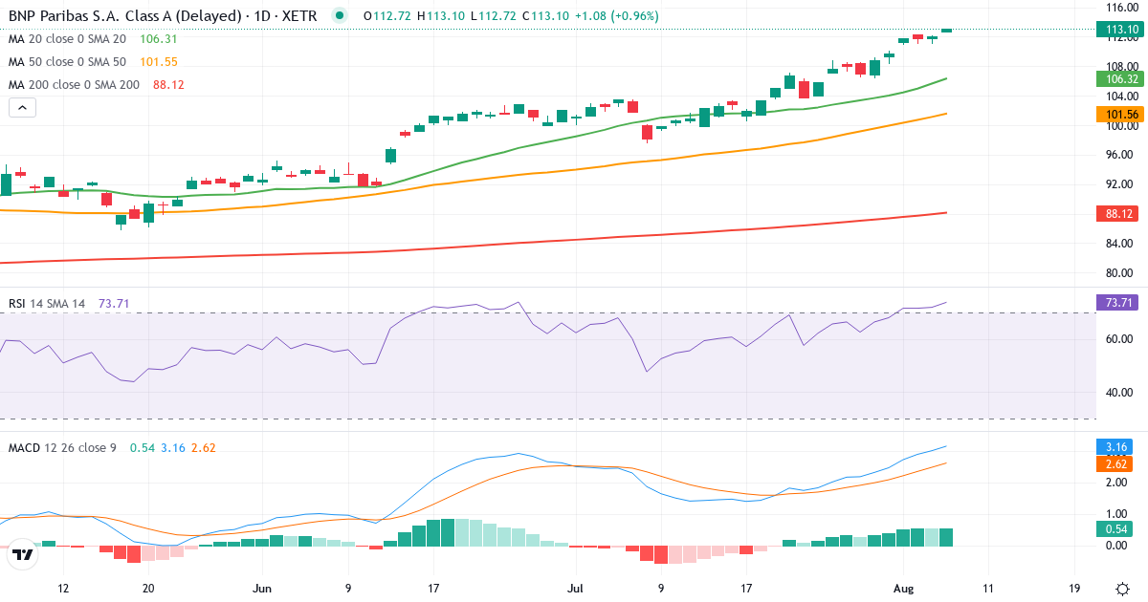Click the green 106.32 MA price label
Screen dimensions: 1148x602
1120,79
